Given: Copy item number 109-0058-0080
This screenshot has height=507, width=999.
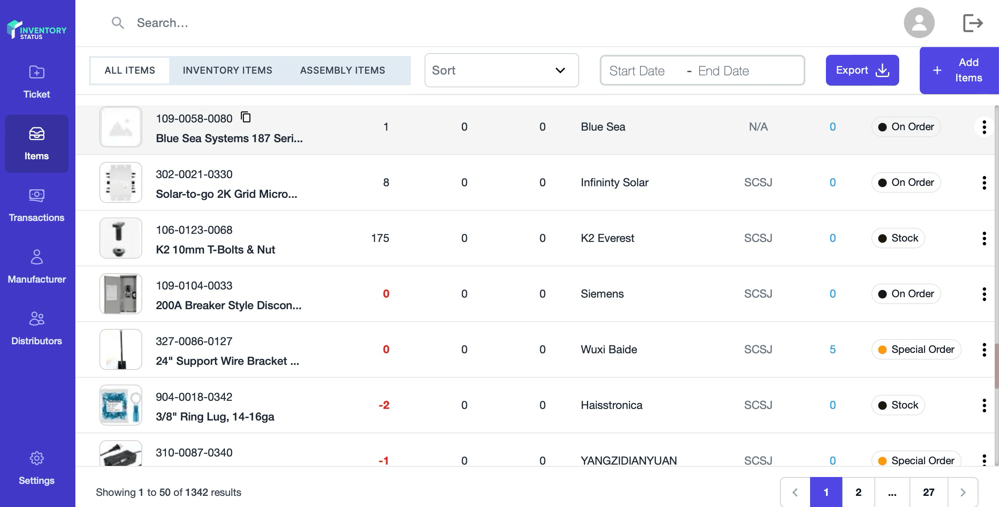Looking at the screenshot, I should point(246,117).
